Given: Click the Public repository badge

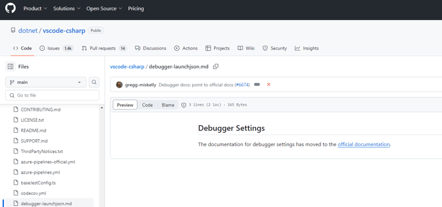Looking at the screenshot, I should [96, 30].
